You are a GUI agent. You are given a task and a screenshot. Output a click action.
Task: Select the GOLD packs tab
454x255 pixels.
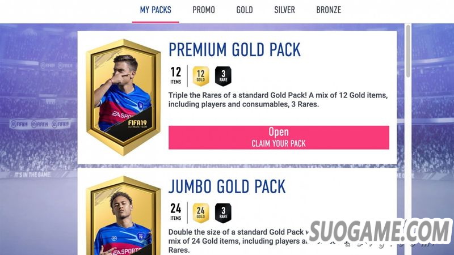point(245,10)
